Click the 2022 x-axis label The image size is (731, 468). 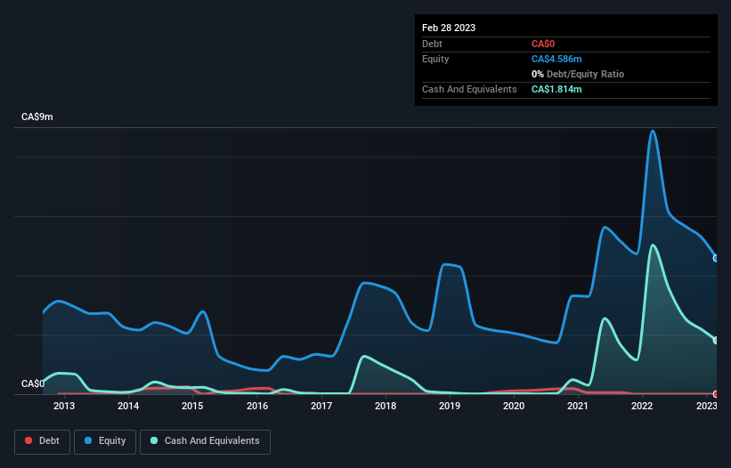click(x=642, y=406)
